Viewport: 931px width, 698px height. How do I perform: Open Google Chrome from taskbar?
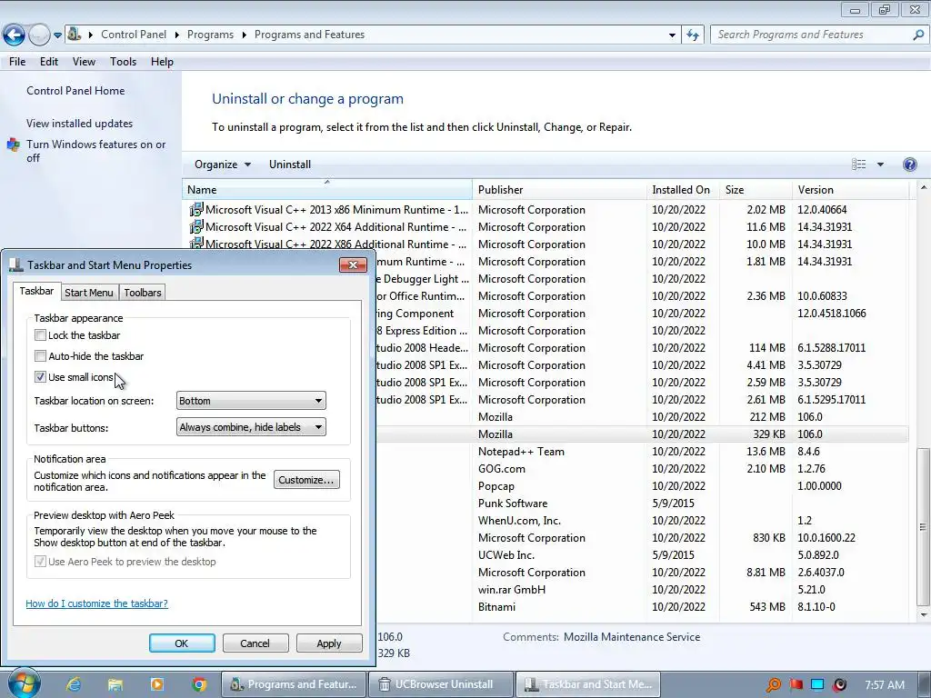click(x=199, y=684)
